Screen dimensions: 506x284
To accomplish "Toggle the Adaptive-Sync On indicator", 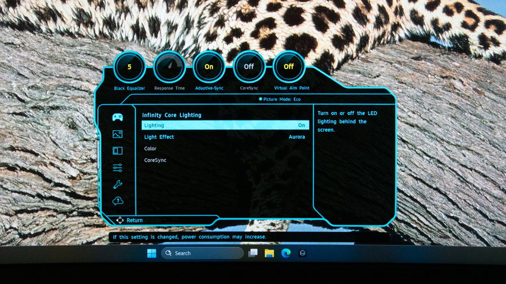I will 209,67.
